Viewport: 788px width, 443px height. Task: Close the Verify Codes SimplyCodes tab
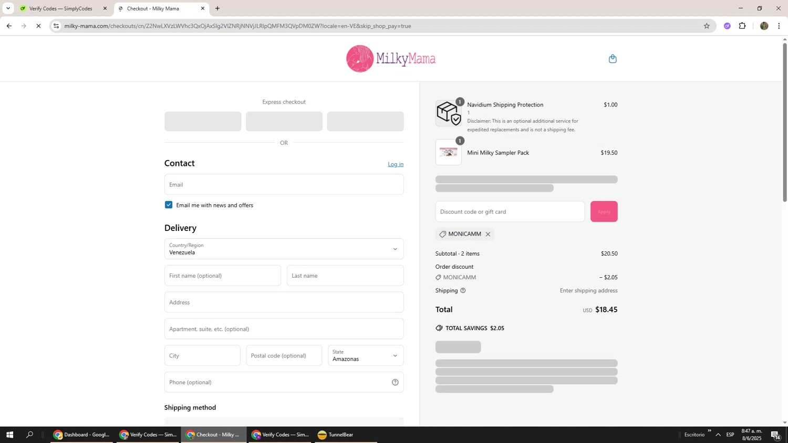pos(105,8)
